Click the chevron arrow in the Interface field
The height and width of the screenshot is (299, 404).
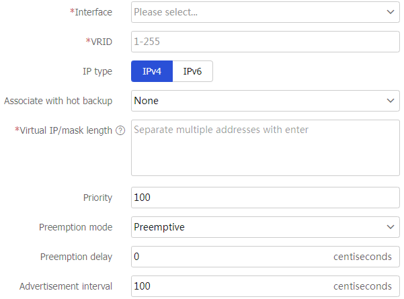click(x=391, y=12)
